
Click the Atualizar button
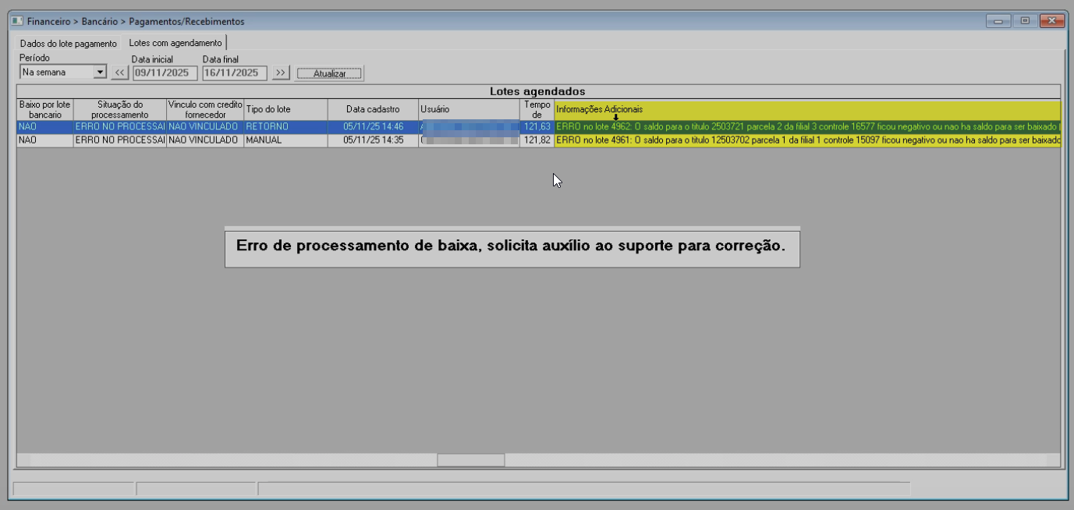(x=329, y=73)
